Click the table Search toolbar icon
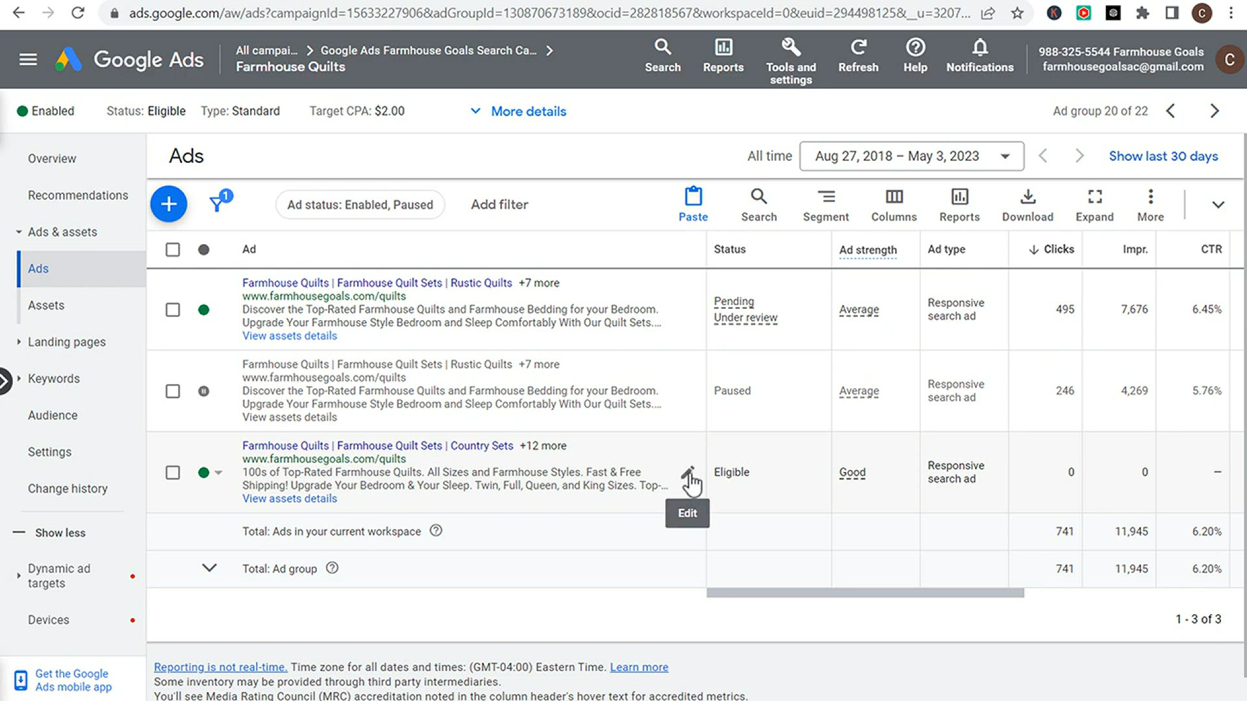This screenshot has width=1247, height=701. click(x=759, y=204)
